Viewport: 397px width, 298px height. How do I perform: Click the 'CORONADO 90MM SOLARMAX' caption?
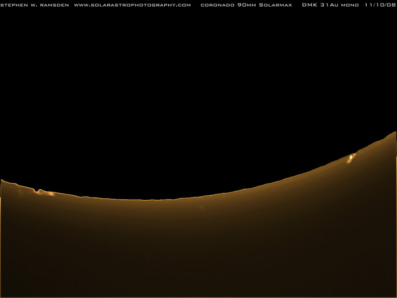click(x=246, y=5)
